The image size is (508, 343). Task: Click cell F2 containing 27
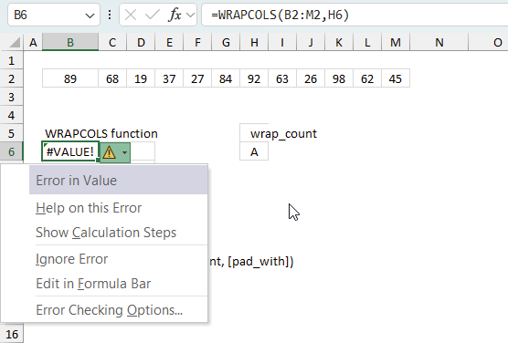197,78
